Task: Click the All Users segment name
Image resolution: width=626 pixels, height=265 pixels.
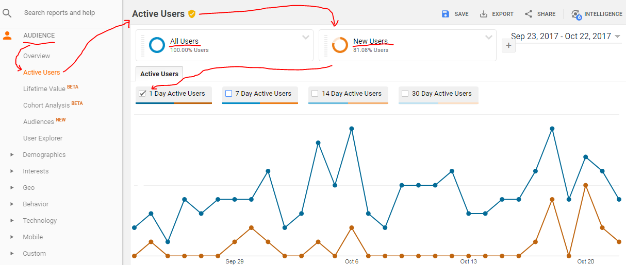Action: pos(184,41)
